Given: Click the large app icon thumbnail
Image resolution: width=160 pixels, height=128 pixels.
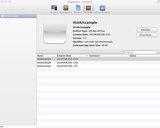Looking at the screenshot, I should 55,32.
